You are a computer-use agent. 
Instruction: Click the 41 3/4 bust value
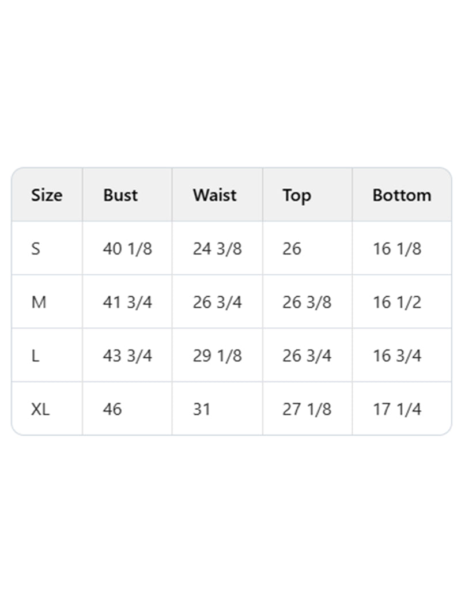(x=127, y=302)
